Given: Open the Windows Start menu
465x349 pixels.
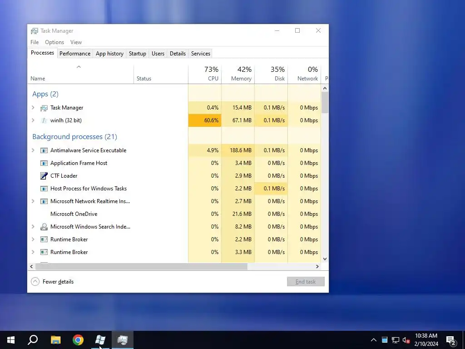Looking at the screenshot, I should point(11,340).
